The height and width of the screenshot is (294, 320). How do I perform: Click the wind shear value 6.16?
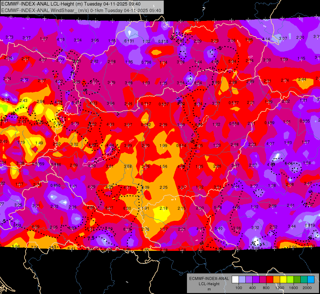[x=127, y=229]
